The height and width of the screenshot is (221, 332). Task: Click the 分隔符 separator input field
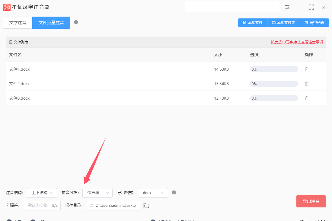pos(42,205)
